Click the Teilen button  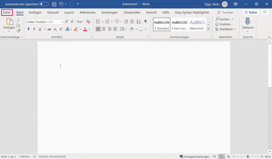tap(251, 12)
